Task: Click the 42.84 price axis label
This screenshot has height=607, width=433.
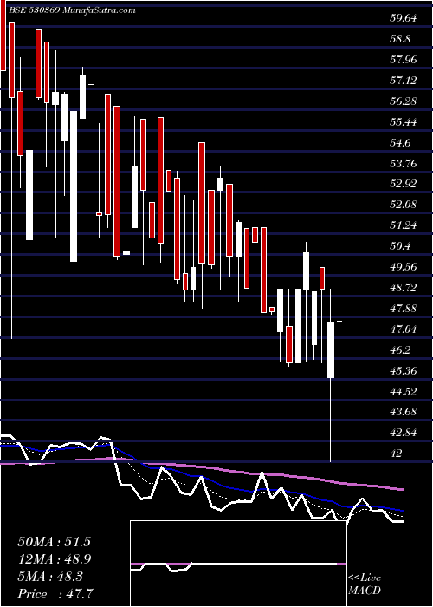Action: pyautogui.click(x=404, y=433)
